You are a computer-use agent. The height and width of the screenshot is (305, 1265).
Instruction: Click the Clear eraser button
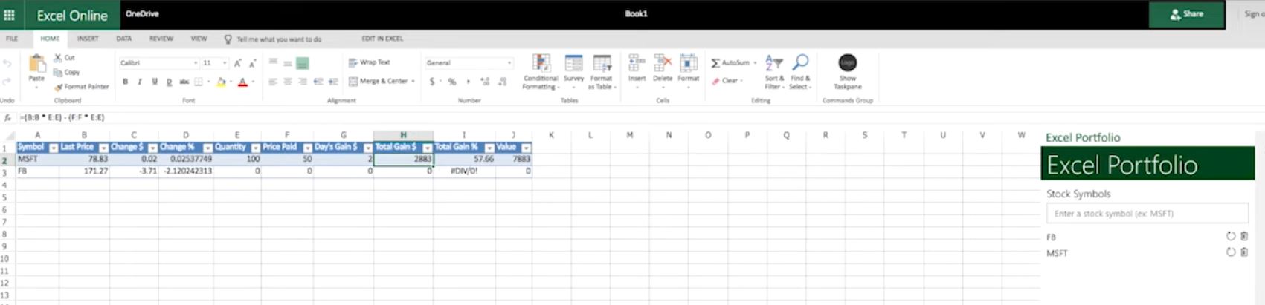726,81
